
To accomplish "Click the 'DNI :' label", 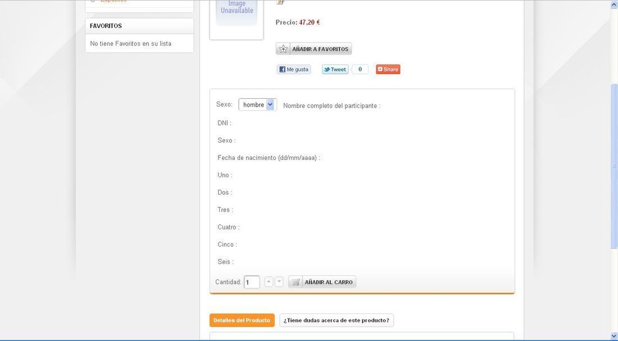I will [x=224, y=123].
